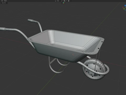Screen dimensions: 126x95
Task: Open the pivot point dropdown
Action: (x=62, y=1)
